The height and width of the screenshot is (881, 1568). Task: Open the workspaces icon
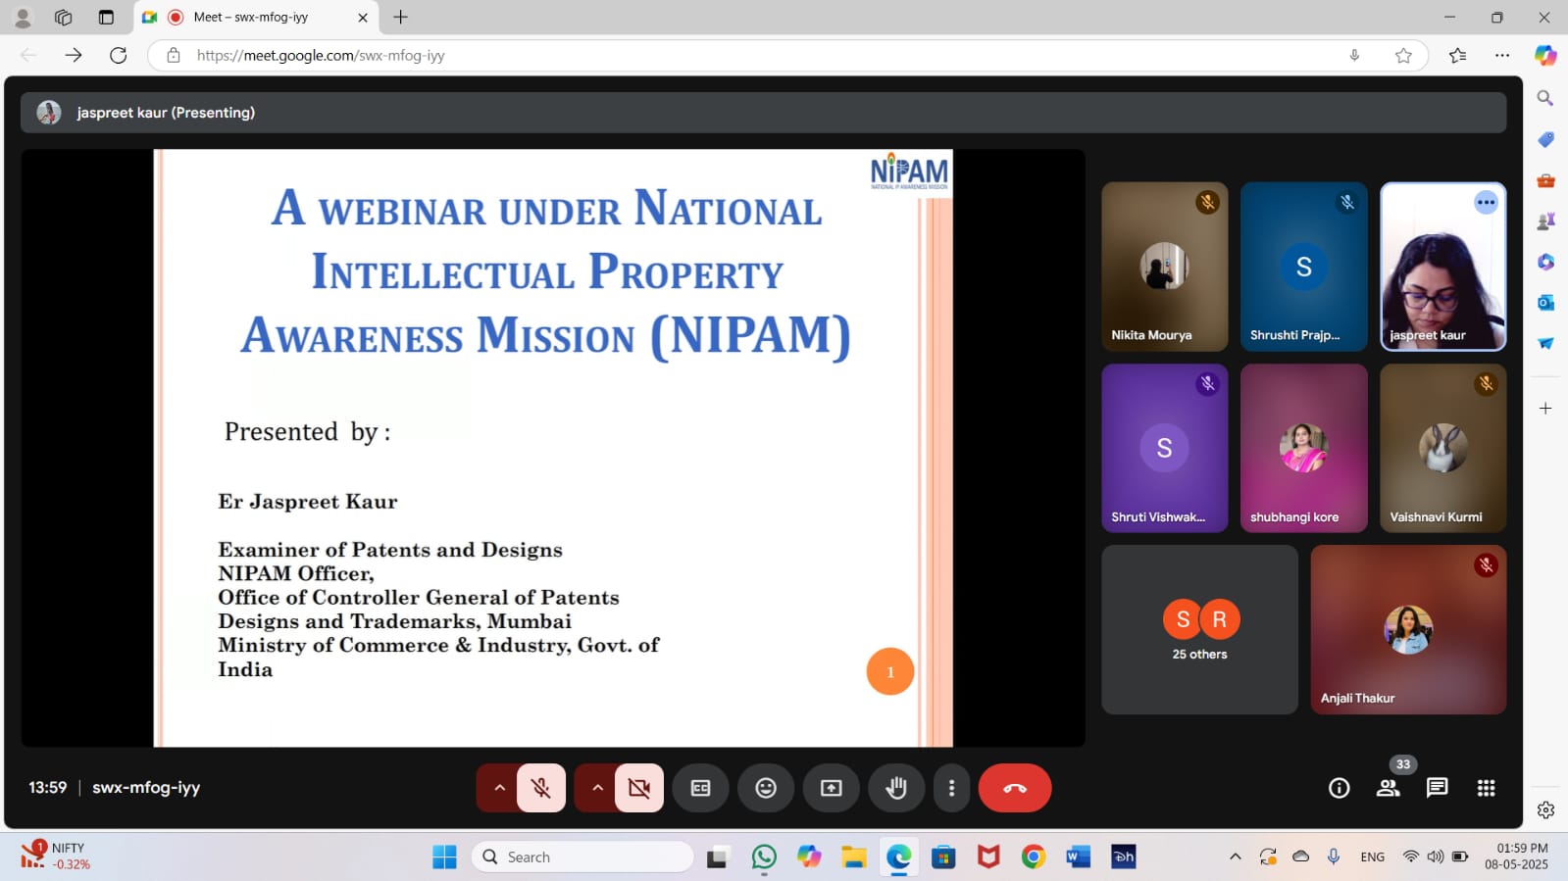(x=63, y=17)
